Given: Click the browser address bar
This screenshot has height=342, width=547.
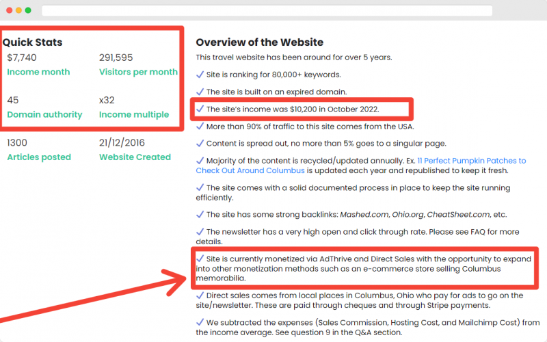Looking at the screenshot, I should (x=267, y=10).
